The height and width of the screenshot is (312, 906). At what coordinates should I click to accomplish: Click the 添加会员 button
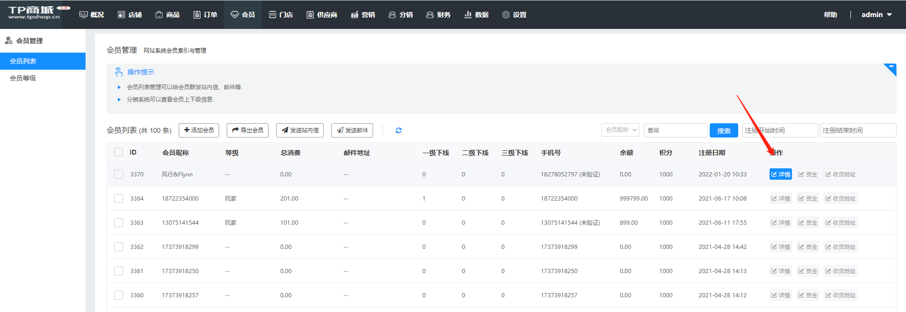point(199,130)
